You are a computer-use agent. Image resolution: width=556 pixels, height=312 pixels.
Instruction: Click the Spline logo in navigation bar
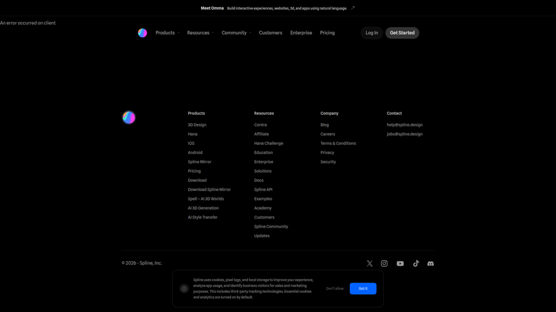pos(142,33)
